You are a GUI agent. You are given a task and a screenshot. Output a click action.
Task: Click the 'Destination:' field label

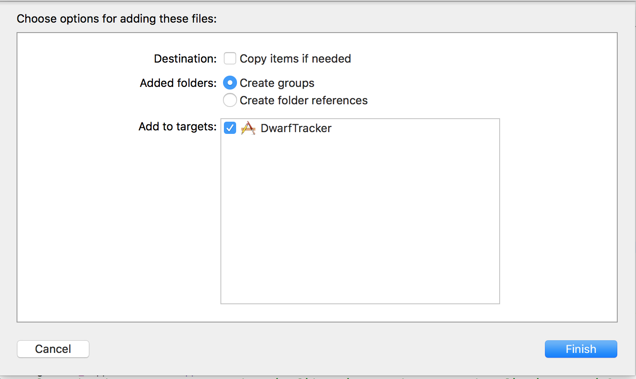185,59
